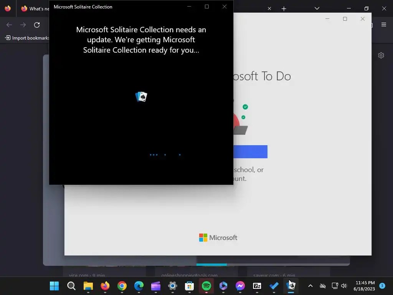
Task: Open the notification badge showing 3
Action: click(382, 285)
